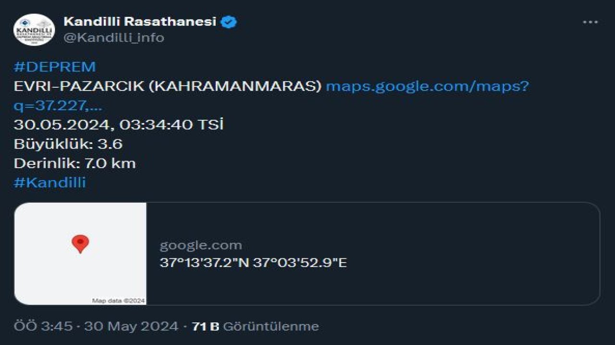Select the embedded Google Maps link card

click(336, 254)
